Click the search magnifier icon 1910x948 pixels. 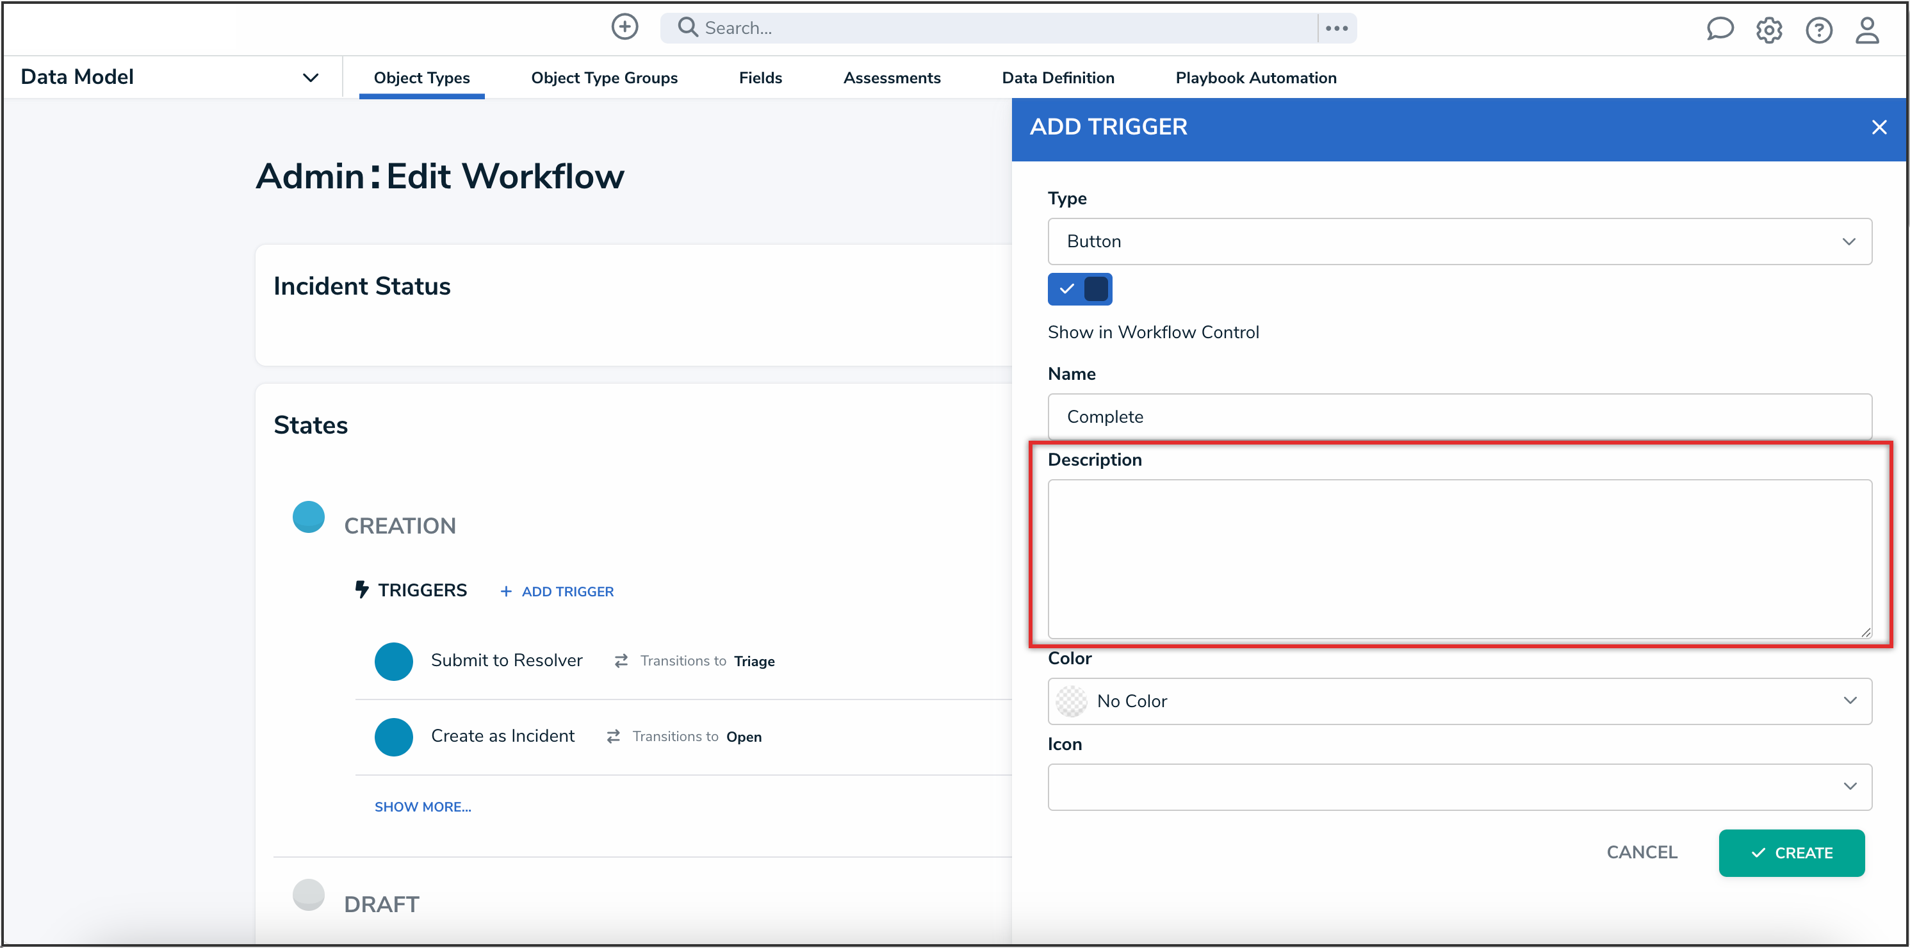pyautogui.click(x=687, y=28)
